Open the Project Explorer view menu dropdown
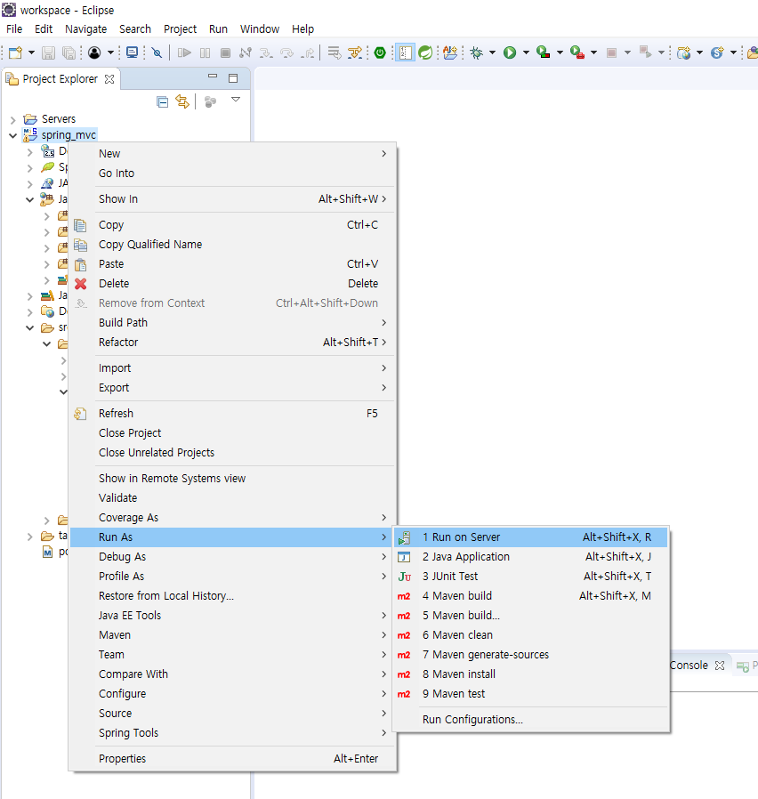 [x=235, y=100]
